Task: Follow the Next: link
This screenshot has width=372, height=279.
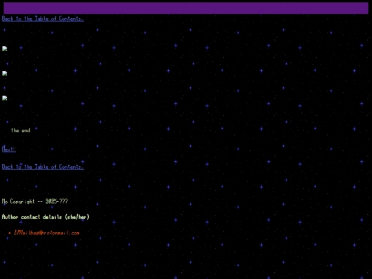Action: pos(9,149)
